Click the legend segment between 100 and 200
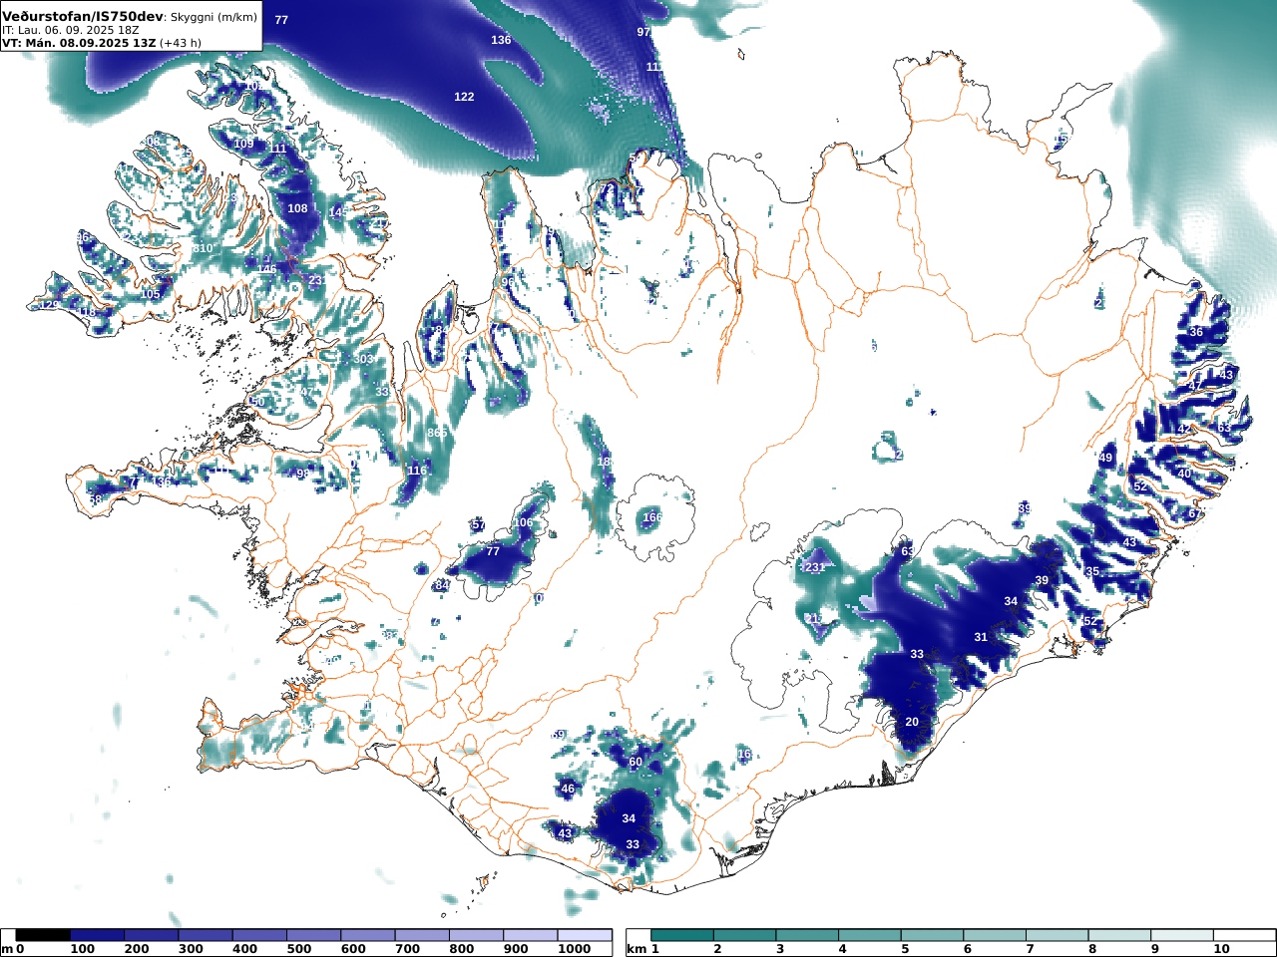1277x957 pixels. (x=98, y=935)
